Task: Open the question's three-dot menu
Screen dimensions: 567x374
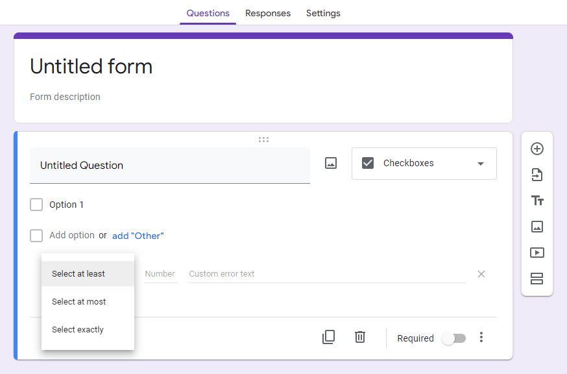Action: tap(481, 338)
